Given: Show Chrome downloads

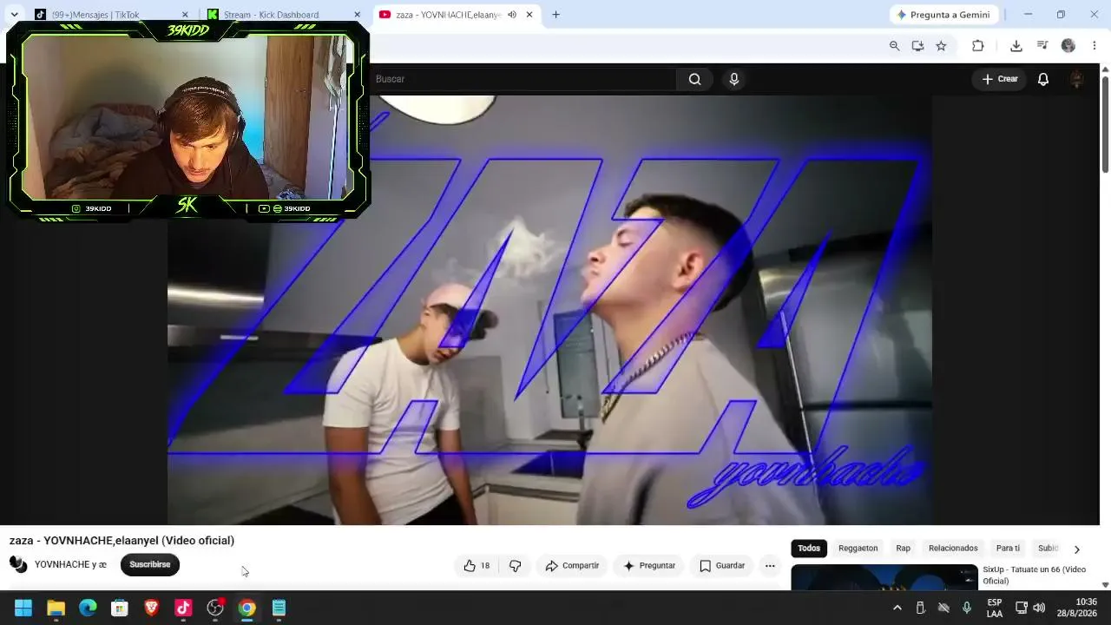Looking at the screenshot, I should 1016,46.
